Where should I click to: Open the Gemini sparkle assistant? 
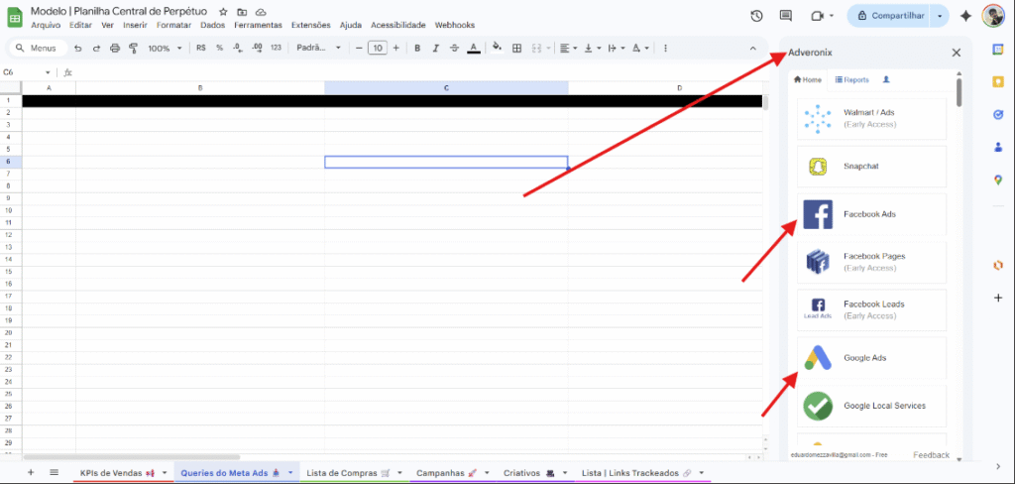click(965, 16)
